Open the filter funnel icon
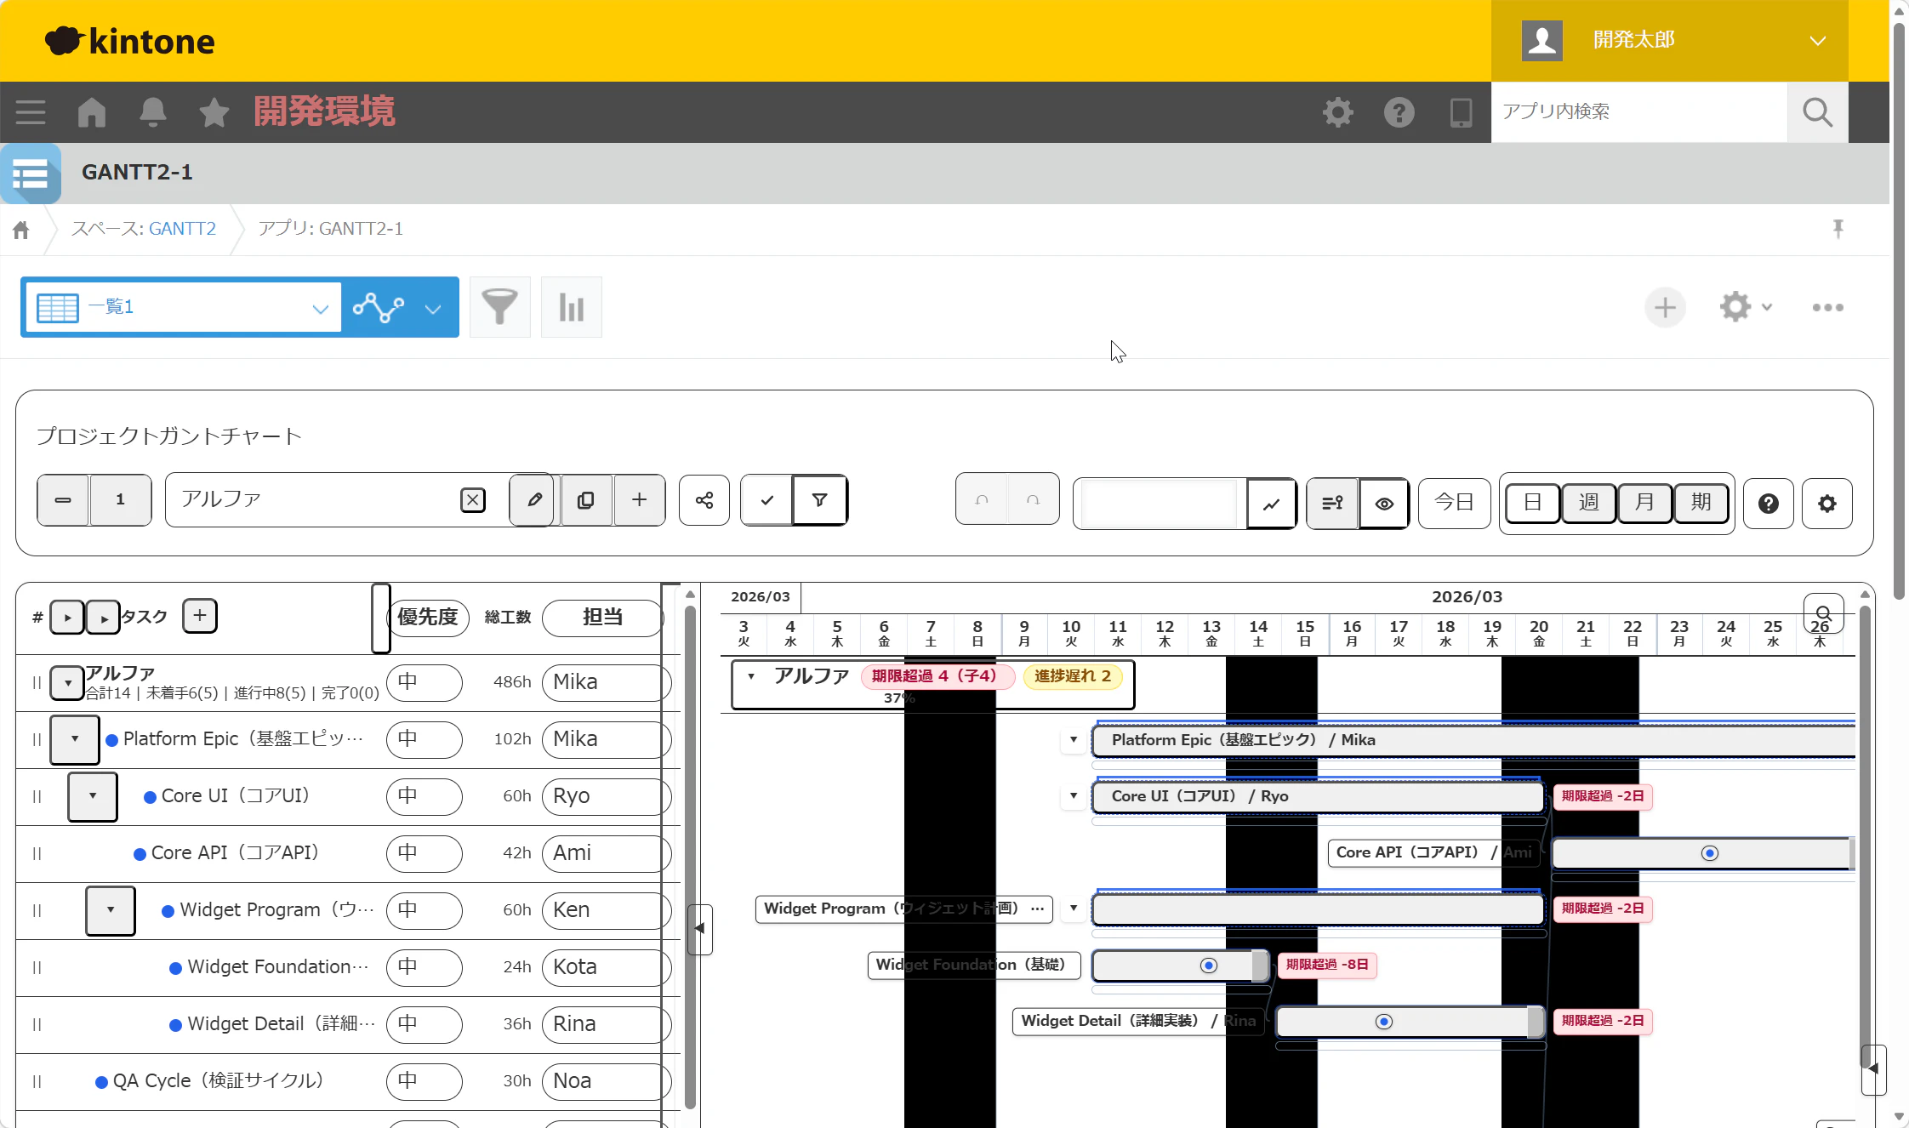The height and width of the screenshot is (1128, 1909). pyautogui.click(x=499, y=307)
